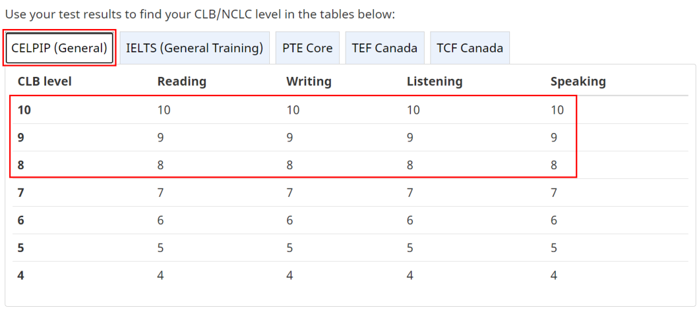The width and height of the screenshot is (699, 310).
Task: Select CLB level 4 row label
Action: point(21,275)
